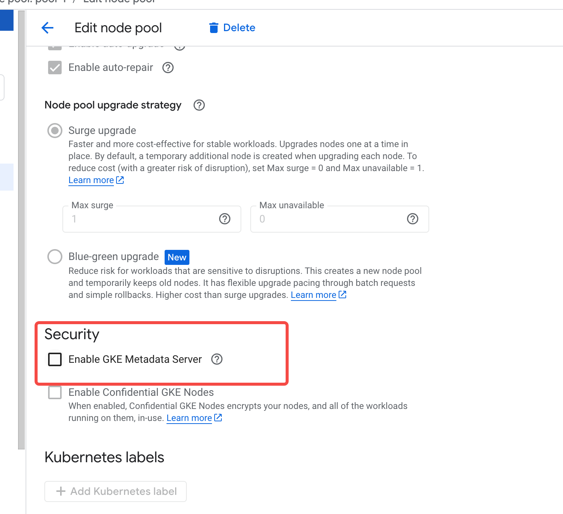Select Blue-green upgrade radio button

55,257
